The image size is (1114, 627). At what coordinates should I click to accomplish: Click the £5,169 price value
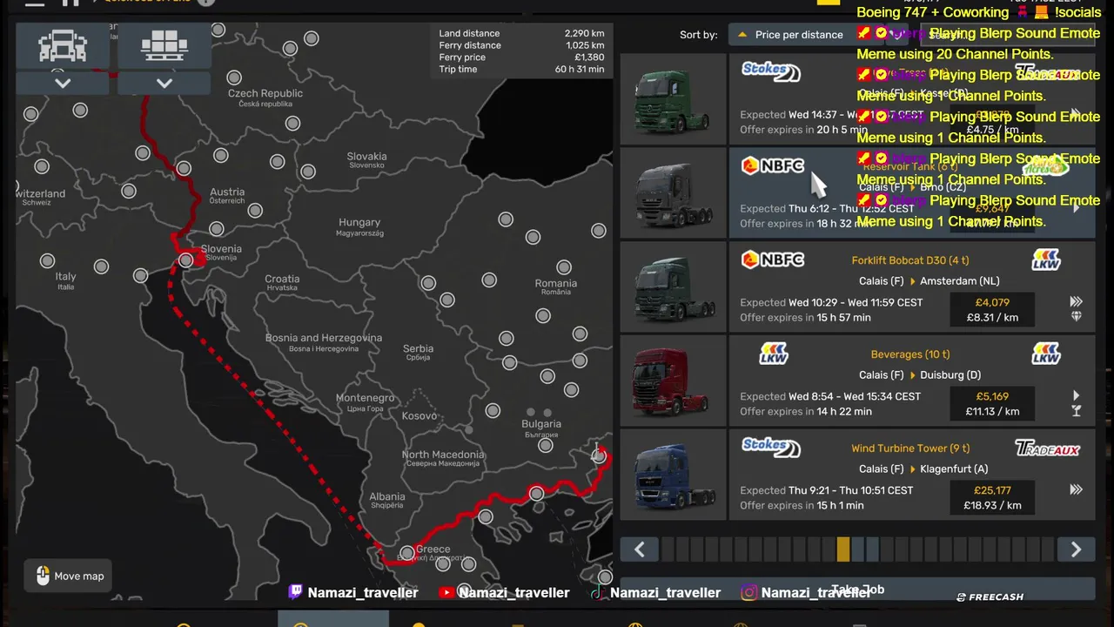(x=992, y=397)
